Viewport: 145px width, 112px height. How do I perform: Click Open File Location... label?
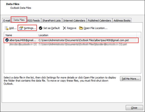tap(95, 28)
